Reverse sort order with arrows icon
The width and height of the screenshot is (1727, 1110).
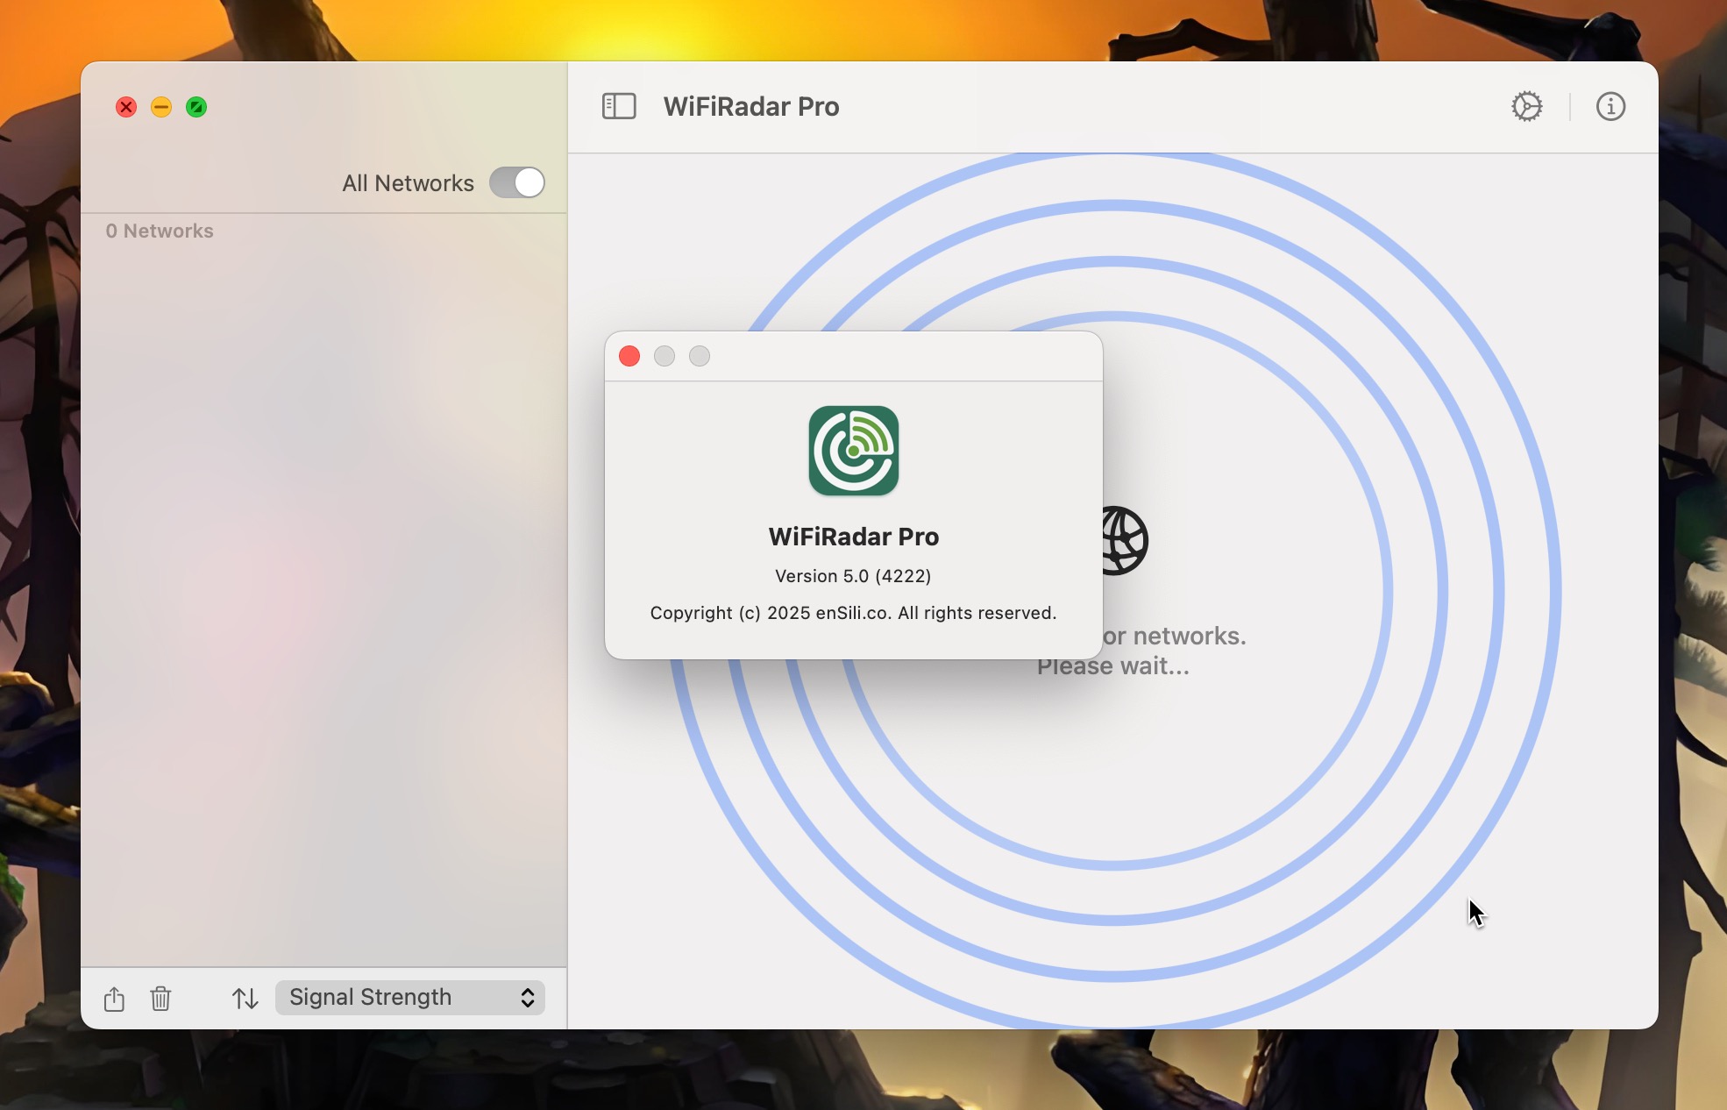pos(245,998)
